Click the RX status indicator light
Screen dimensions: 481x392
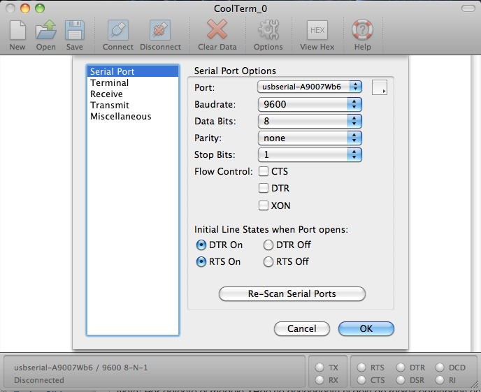(320, 379)
